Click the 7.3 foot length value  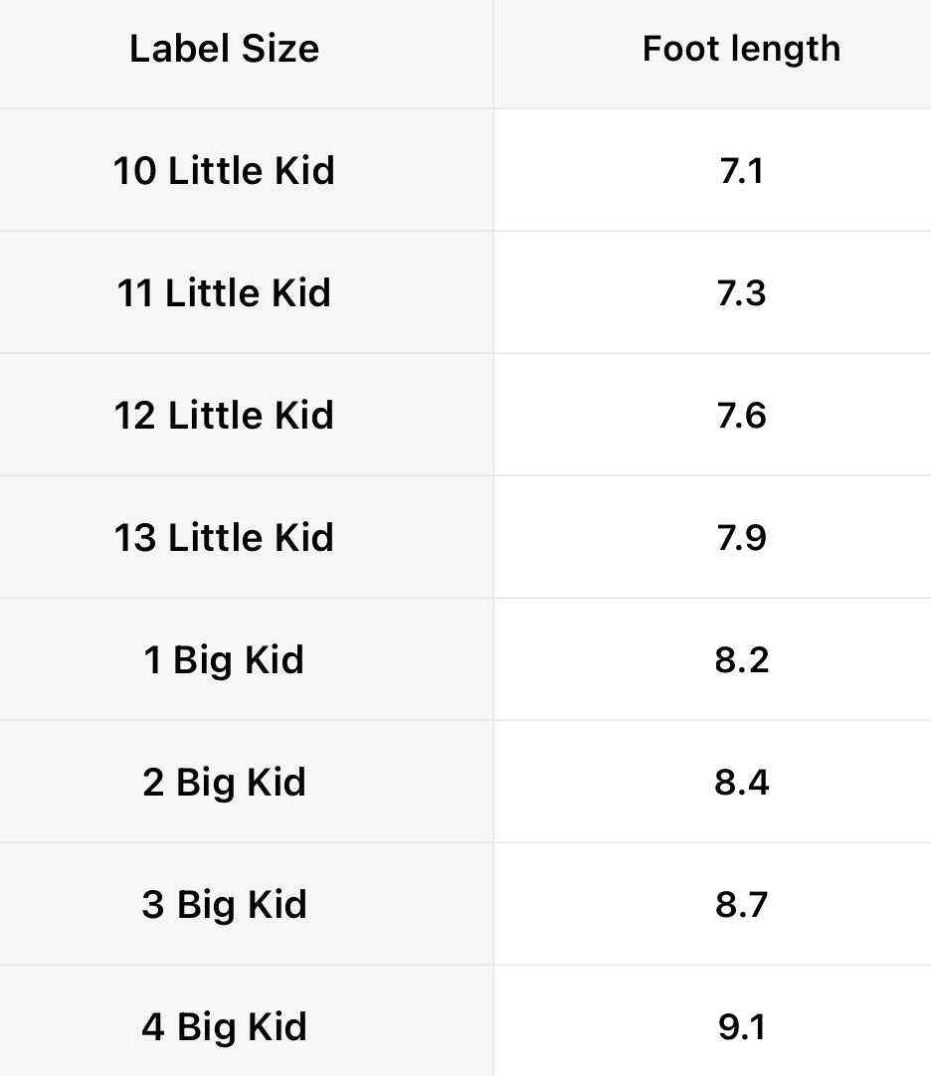tap(741, 293)
